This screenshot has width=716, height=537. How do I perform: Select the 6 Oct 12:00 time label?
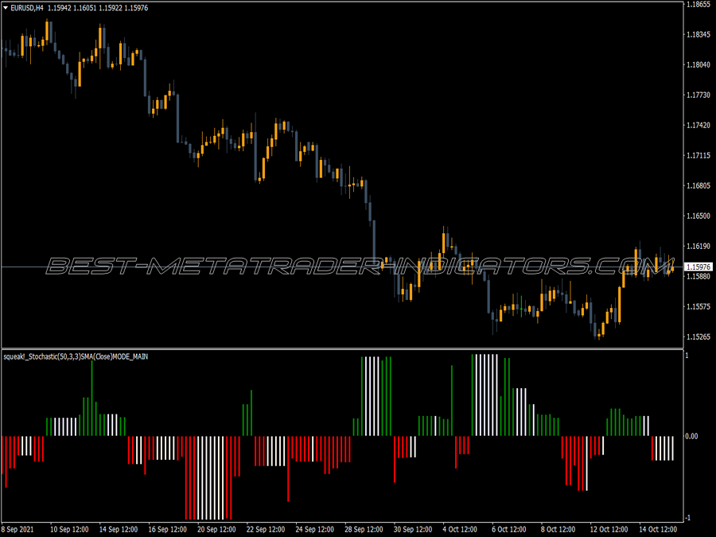tap(508, 529)
